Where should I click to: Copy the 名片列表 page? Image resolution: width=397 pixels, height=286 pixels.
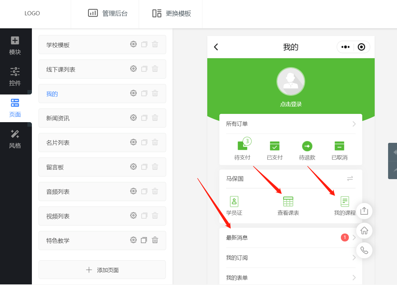tap(144, 143)
